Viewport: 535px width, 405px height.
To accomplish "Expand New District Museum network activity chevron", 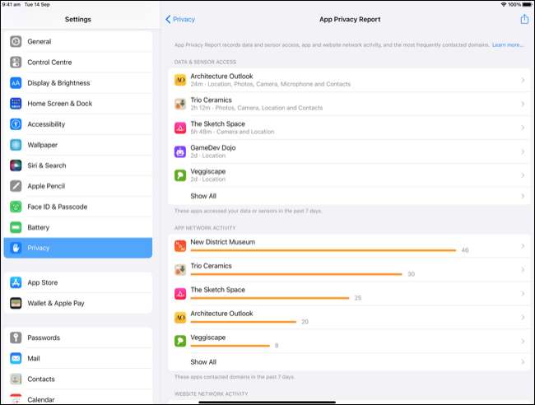I will pyautogui.click(x=523, y=246).
